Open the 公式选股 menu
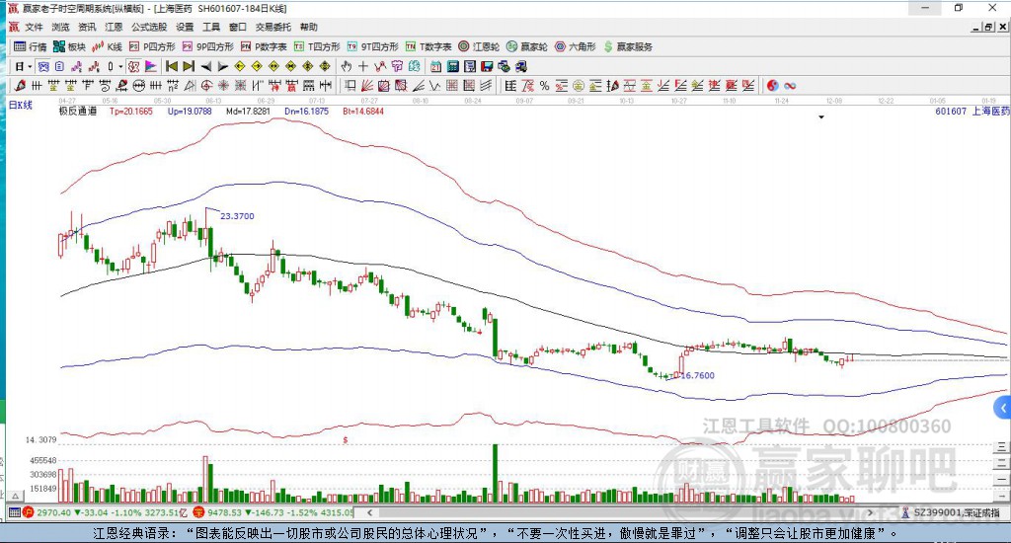Viewport: 1011px width, 543px height. 149,27
